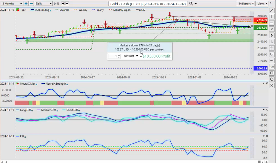Viewport: 276px width, 163px height.
Task: Close the RSI indicator panel
Action: (267, 136)
